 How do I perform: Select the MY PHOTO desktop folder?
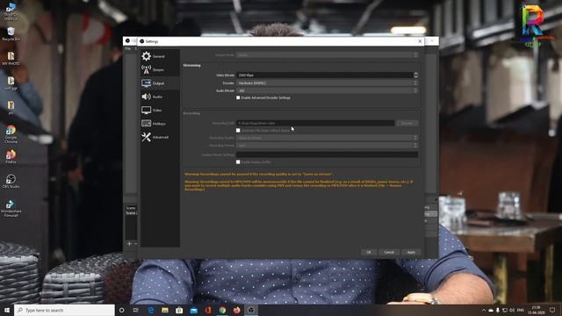point(11,59)
